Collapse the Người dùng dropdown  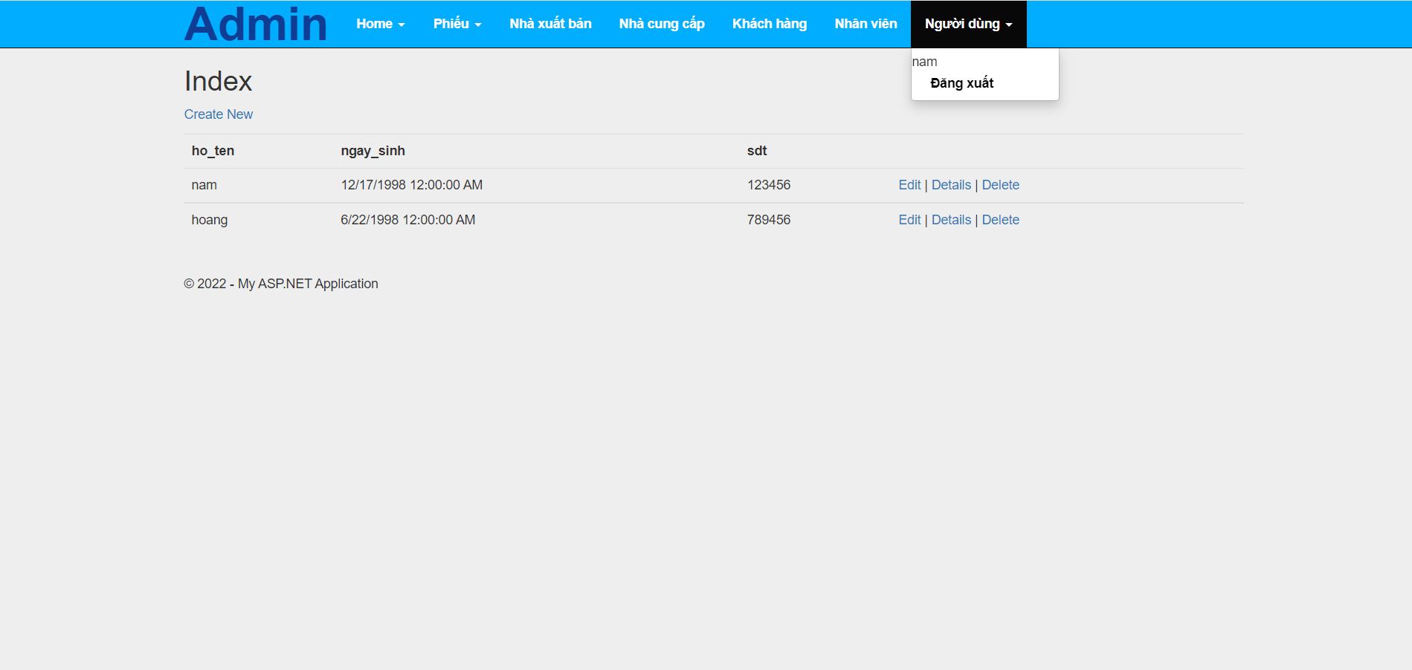pos(967,23)
